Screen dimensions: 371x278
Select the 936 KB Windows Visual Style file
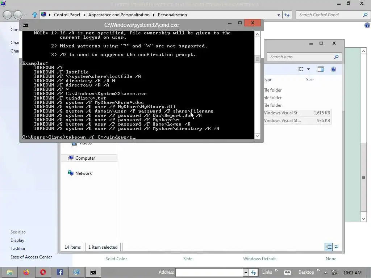[297, 120]
